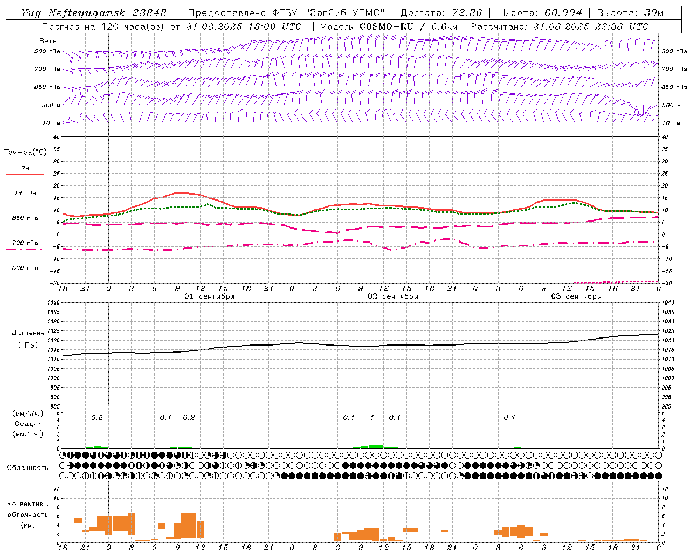Click the 02 сентября date label
This screenshot has width=690, height=552.
(393, 296)
